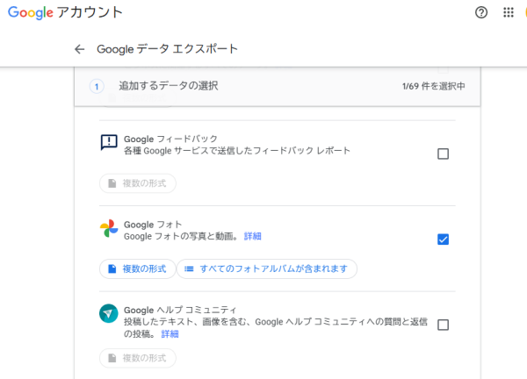The height and width of the screenshot is (379, 527).
Task: Click 複数の形式 button under Google ヘルプ コミュニティ
Action: click(138, 358)
